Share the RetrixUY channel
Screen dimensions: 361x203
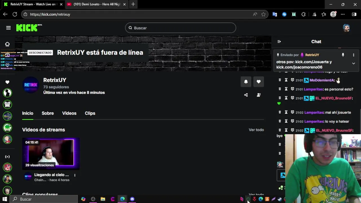[x=246, y=95]
